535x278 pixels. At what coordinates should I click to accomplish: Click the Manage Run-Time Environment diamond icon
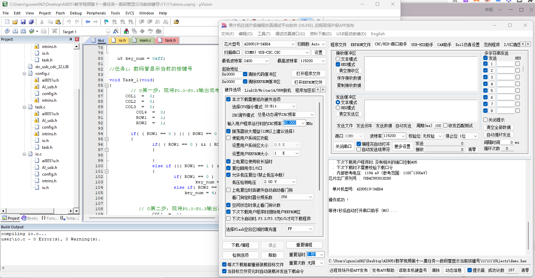tap(142, 31)
